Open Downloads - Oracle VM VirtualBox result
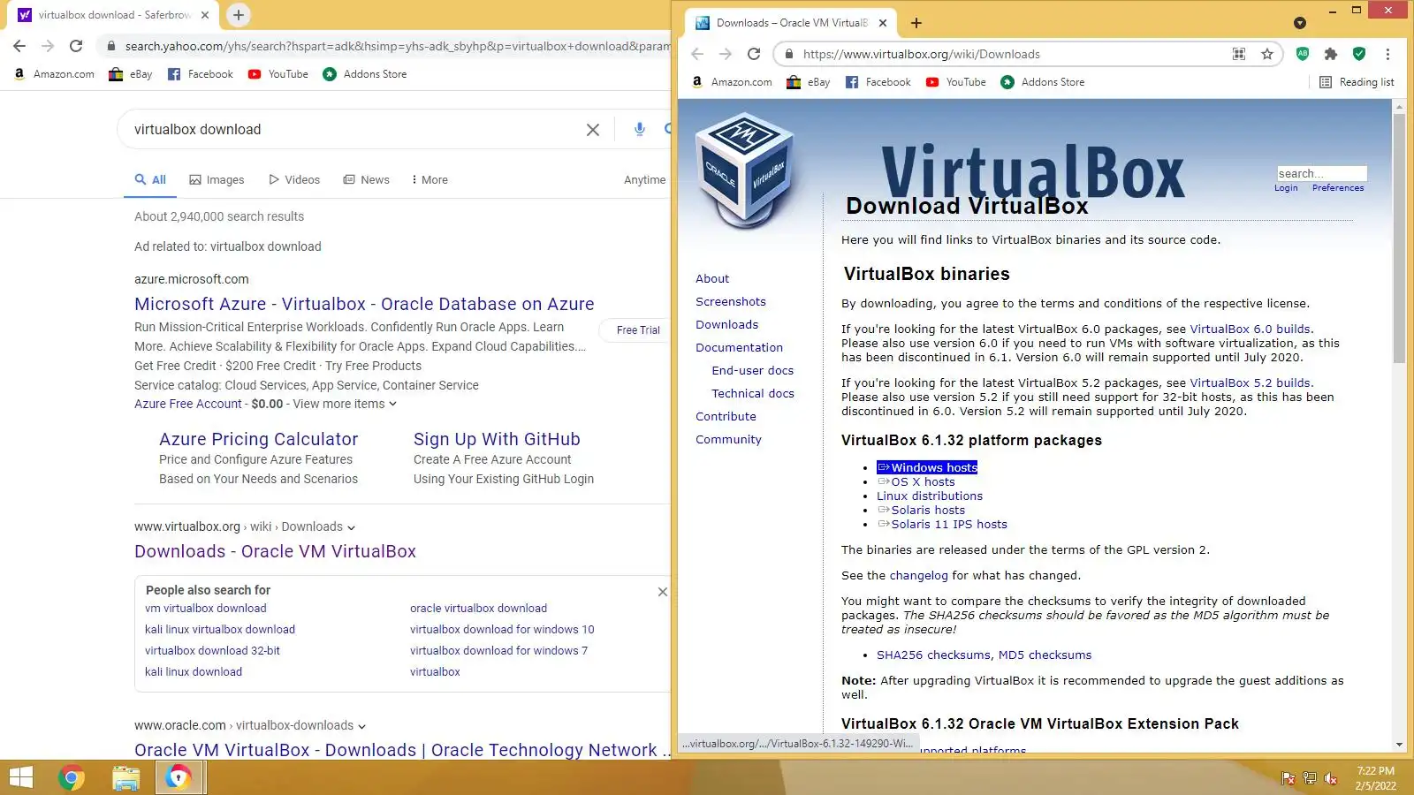Image resolution: width=1414 pixels, height=795 pixels. point(275,551)
